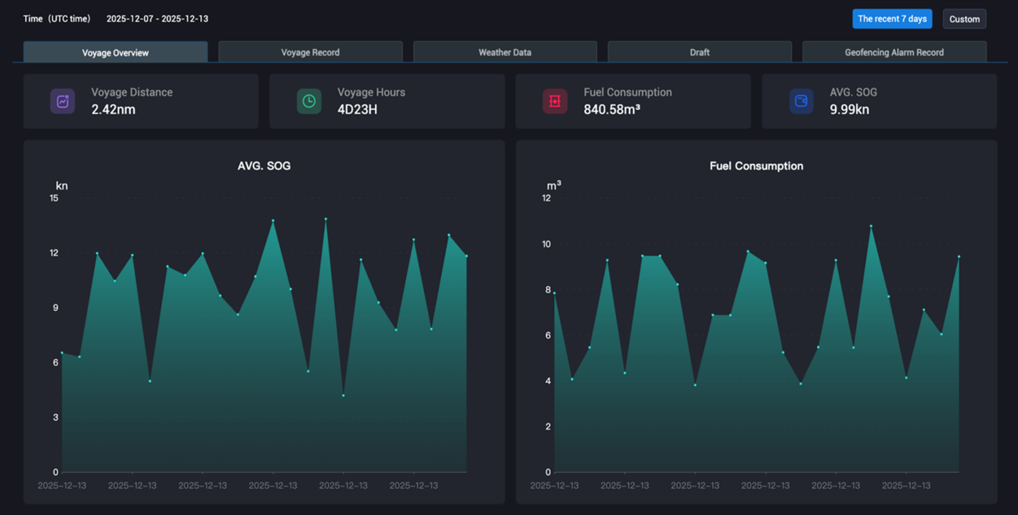The image size is (1018, 515).
Task: Click the blue AVG. SOG icon
Action: click(801, 101)
